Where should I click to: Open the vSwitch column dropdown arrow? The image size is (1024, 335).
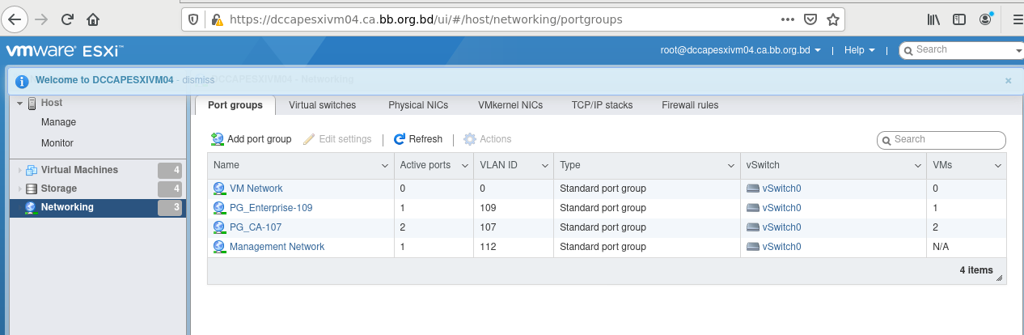coord(918,165)
